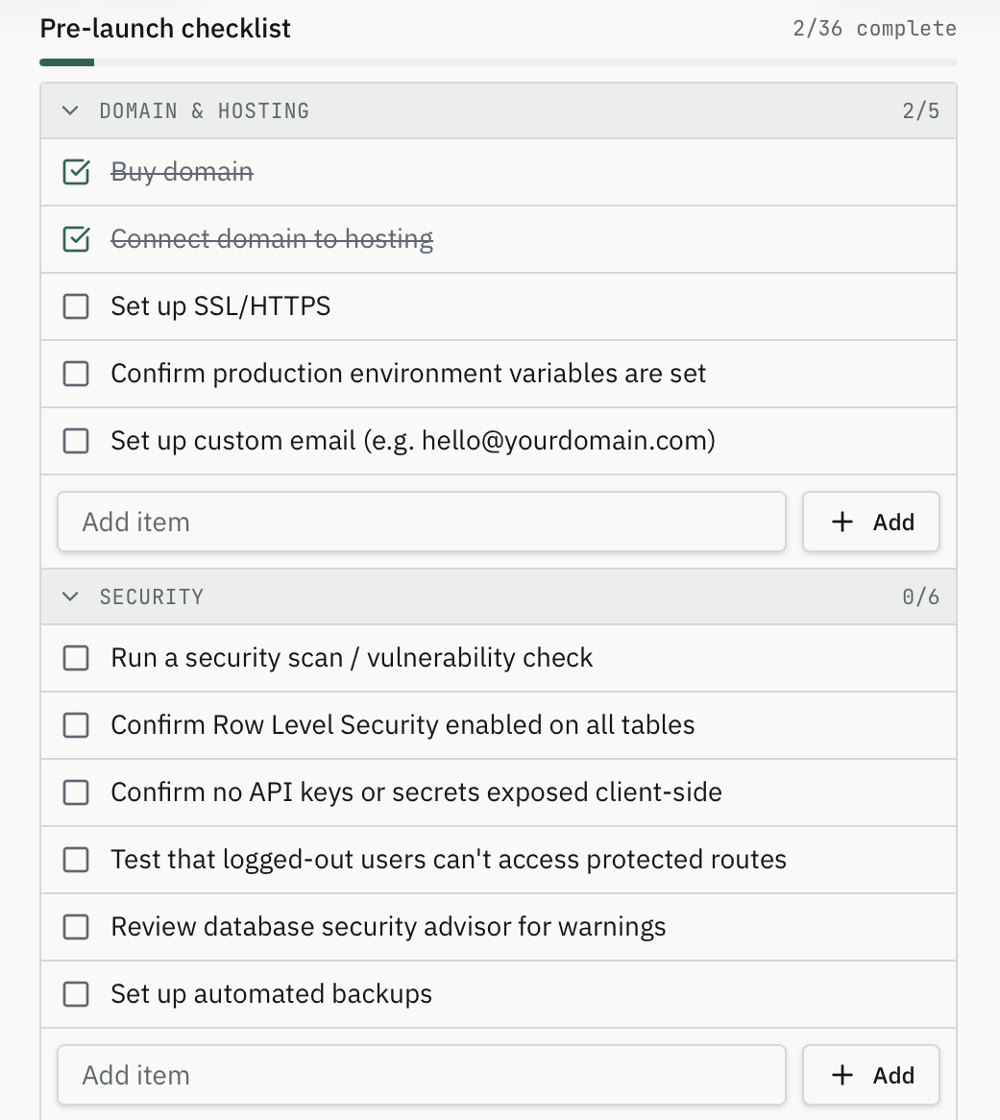Click Review database security advisor text
The width and height of the screenshot is (1000, 1120).
[x=389, y=926]
